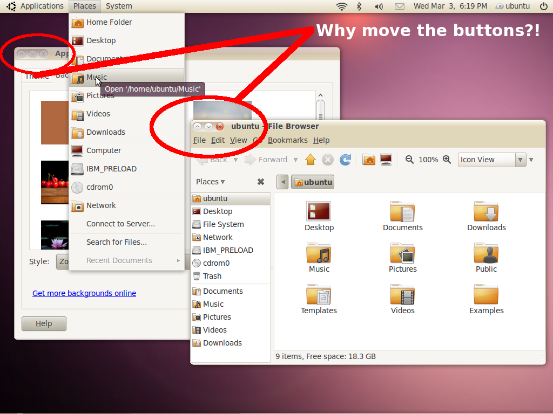553x414 pixels.
Task: Click the Up folder arrow in toolbar
Action: coord(311,160)
